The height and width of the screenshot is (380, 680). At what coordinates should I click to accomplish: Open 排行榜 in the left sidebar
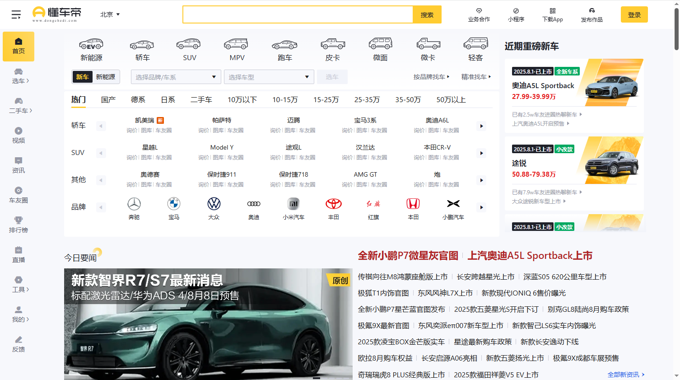coord(19,225)
